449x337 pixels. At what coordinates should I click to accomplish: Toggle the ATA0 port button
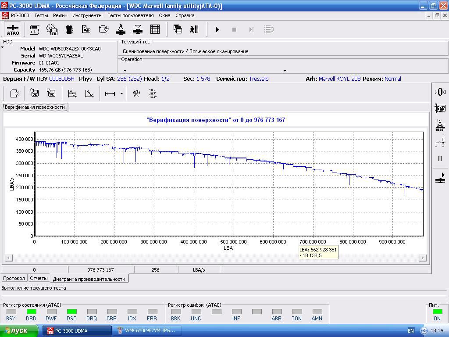click(x=13, y=29)
